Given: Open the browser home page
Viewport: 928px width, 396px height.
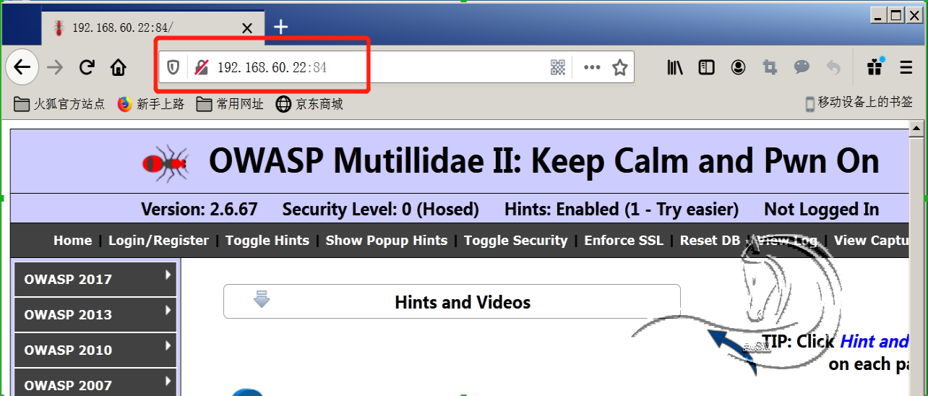Looking at the screenshot, I should coord(119,68).
